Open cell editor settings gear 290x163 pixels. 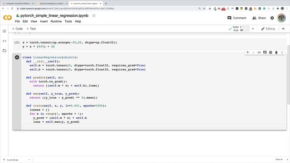click(x=271, y=53)
